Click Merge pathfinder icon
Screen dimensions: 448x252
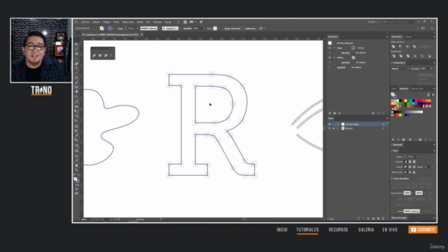click(x=408, y=56)
